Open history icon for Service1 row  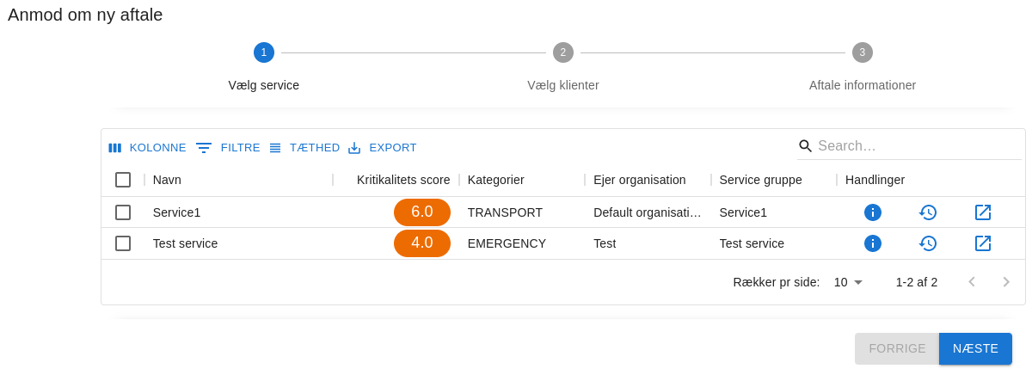click(x=928, y=212)
